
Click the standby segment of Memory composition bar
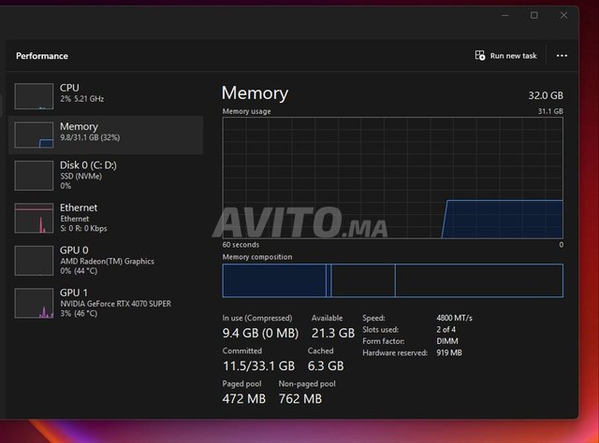tap(361, 280)
